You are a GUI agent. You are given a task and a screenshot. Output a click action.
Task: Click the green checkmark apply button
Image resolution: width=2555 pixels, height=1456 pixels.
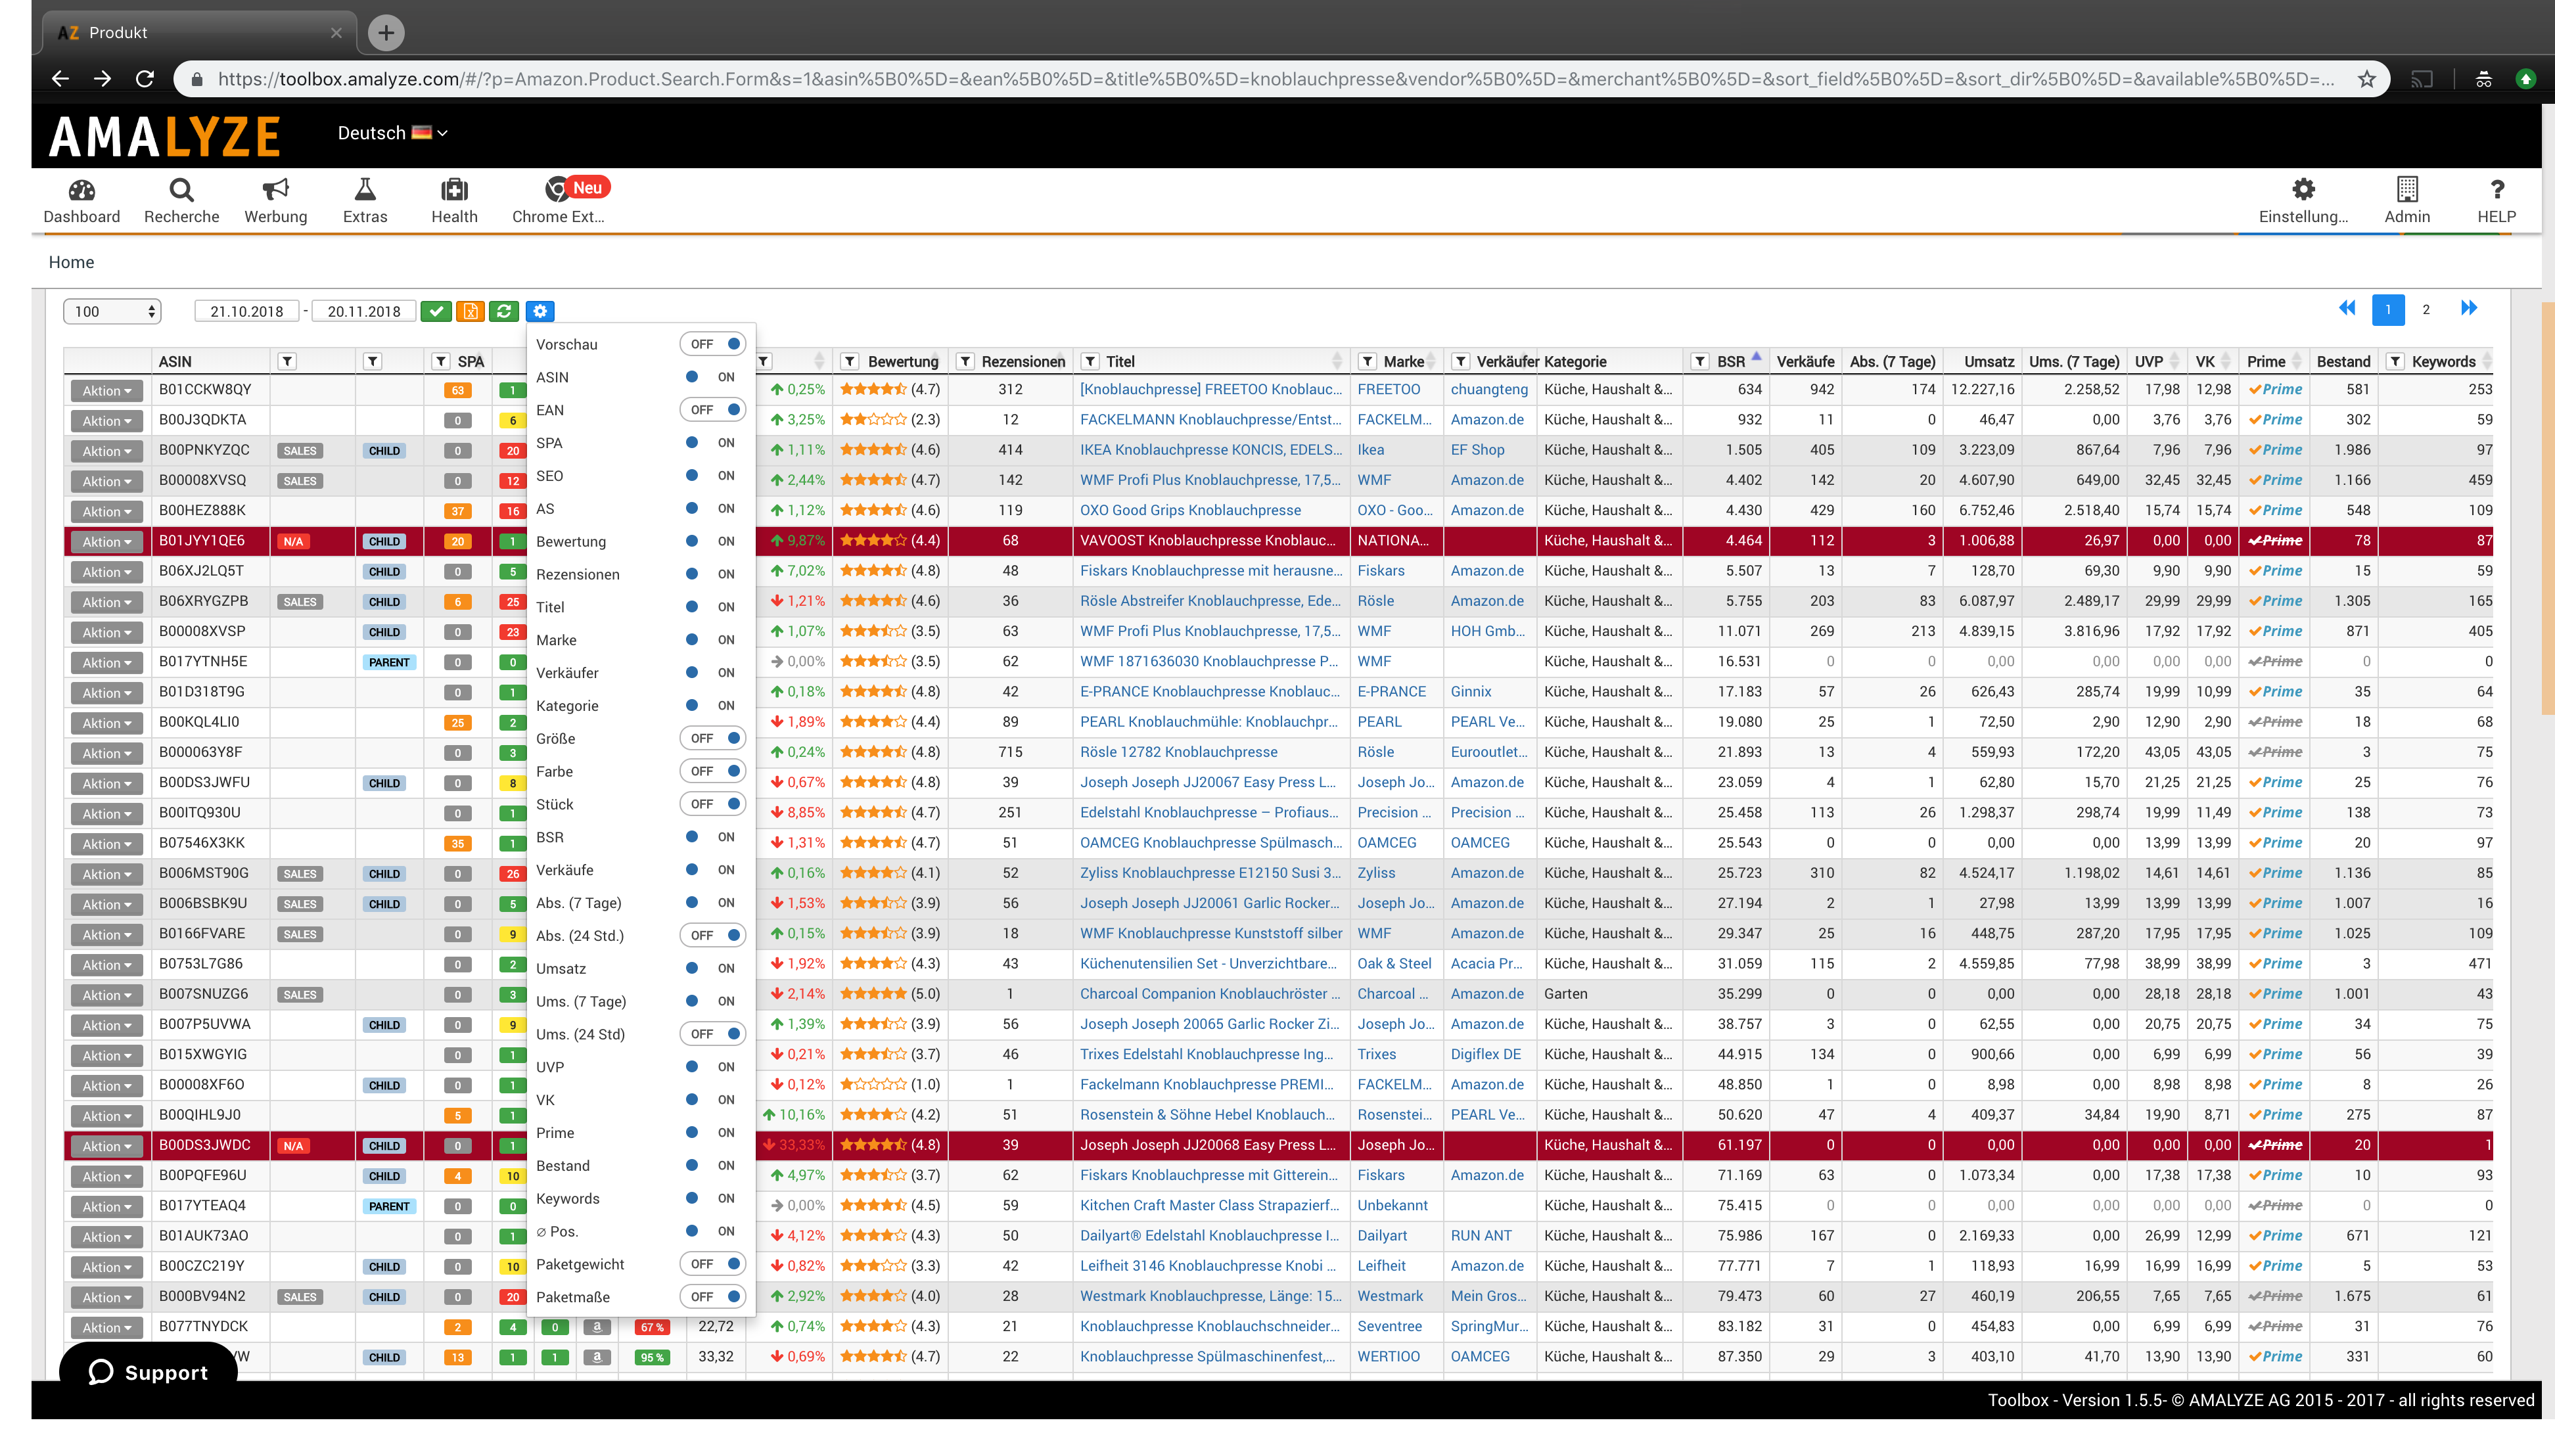[436, 311]
